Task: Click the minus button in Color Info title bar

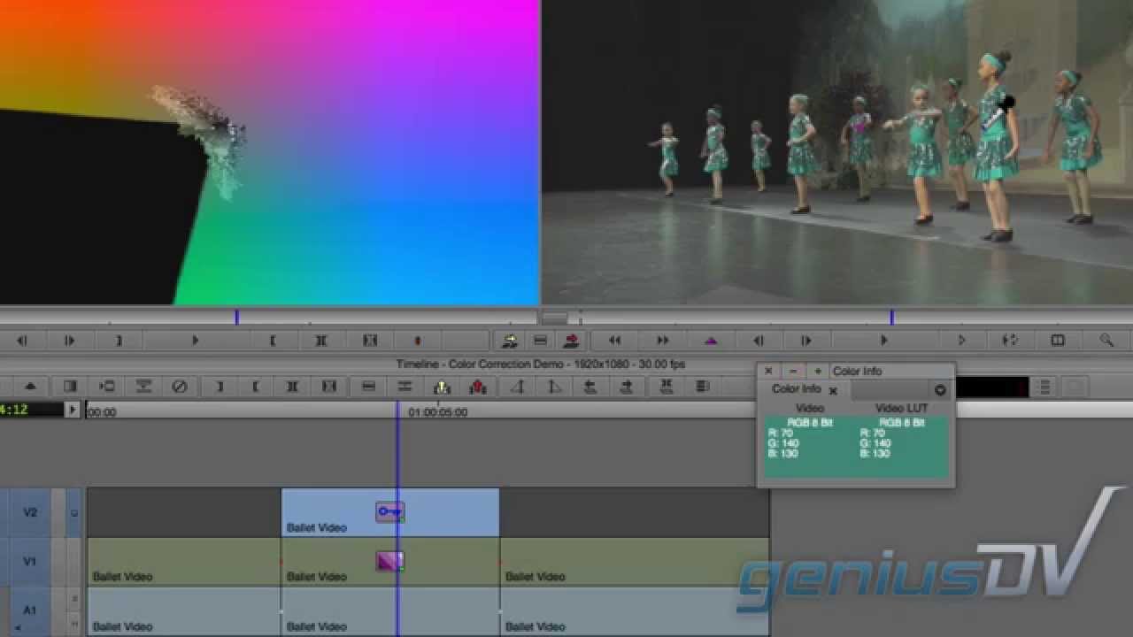Action: click(793, 372)
